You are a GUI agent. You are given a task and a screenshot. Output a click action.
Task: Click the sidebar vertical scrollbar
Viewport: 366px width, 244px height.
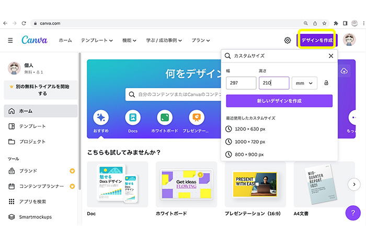click(x=79, y=121)
